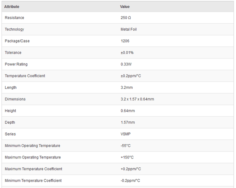Select the Height attribute label

pyautogui.click(x=11, y=111)
